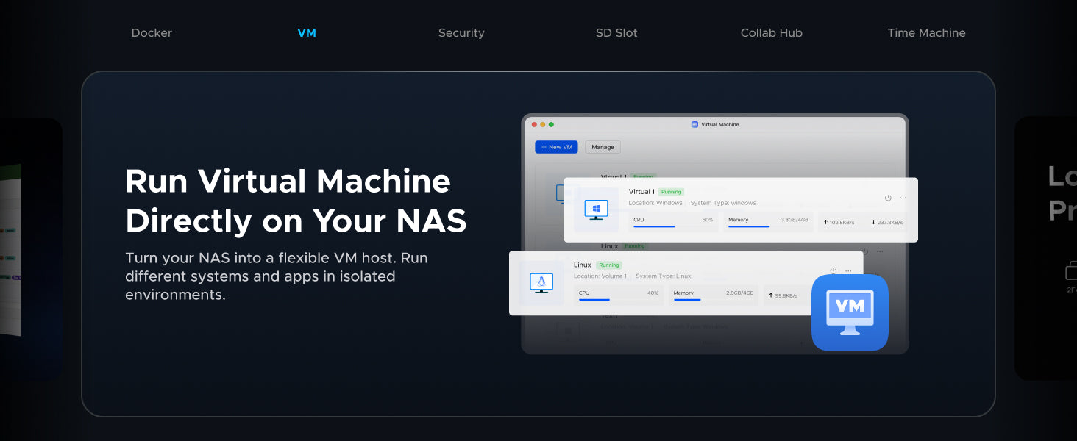
Task: Click the Manage button
Action: click(x=603, y=147)
